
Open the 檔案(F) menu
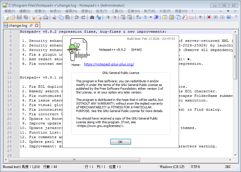(x=10, y=11)
